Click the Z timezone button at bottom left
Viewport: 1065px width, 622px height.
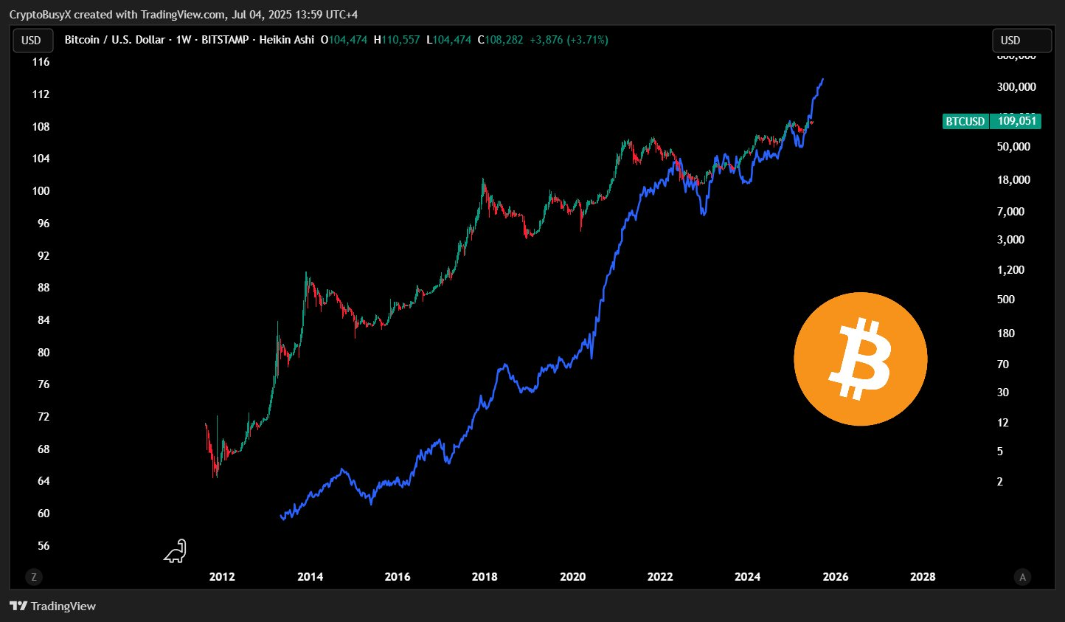pos(33,577)
